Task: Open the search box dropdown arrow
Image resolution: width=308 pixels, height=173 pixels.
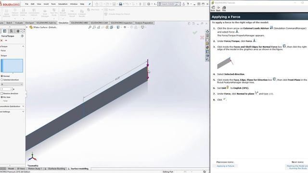Action: (180, 4)
